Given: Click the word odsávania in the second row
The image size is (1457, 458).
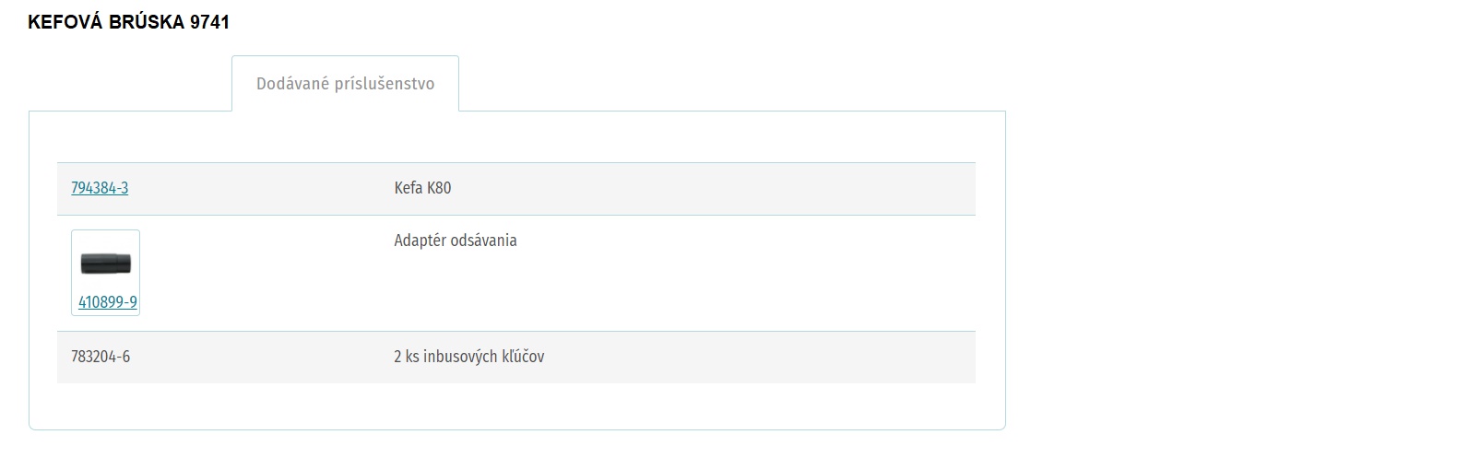Looking at the screenshot, I should pos(483,241).
